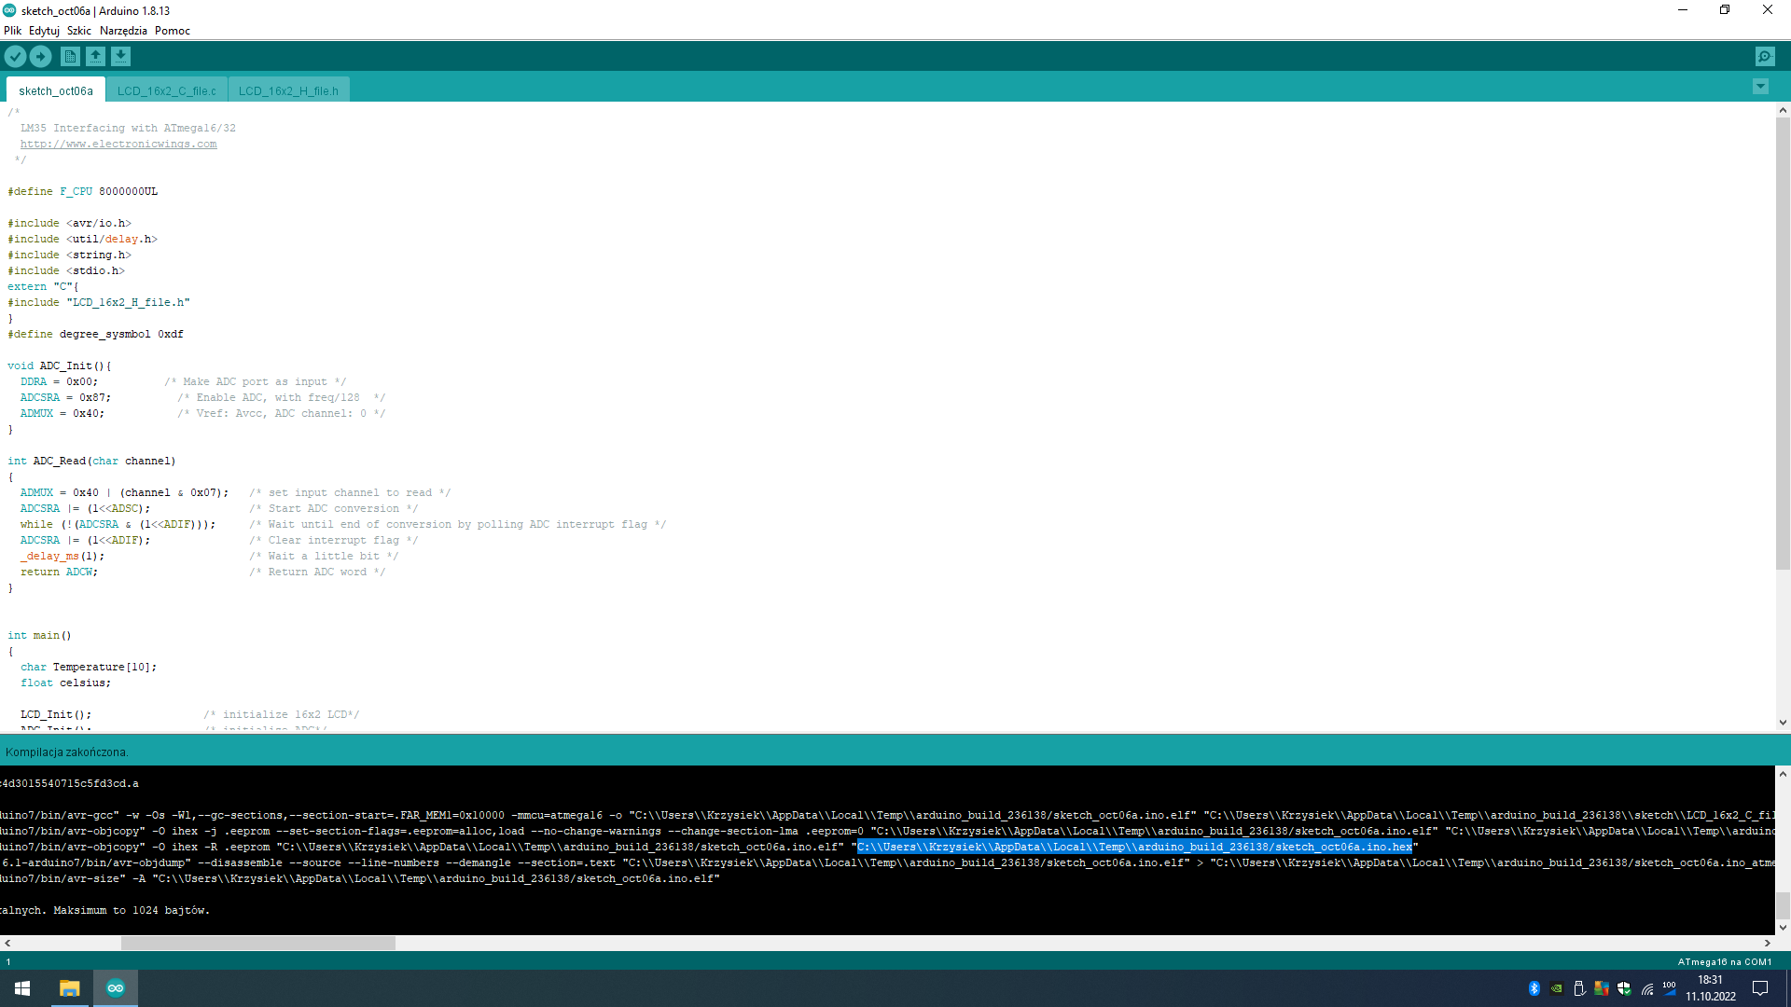This screenshot has width=1791, height=1007.
Task: Click the editor vertical scrollbar thumb
Action: click(x=1783, y=342)
